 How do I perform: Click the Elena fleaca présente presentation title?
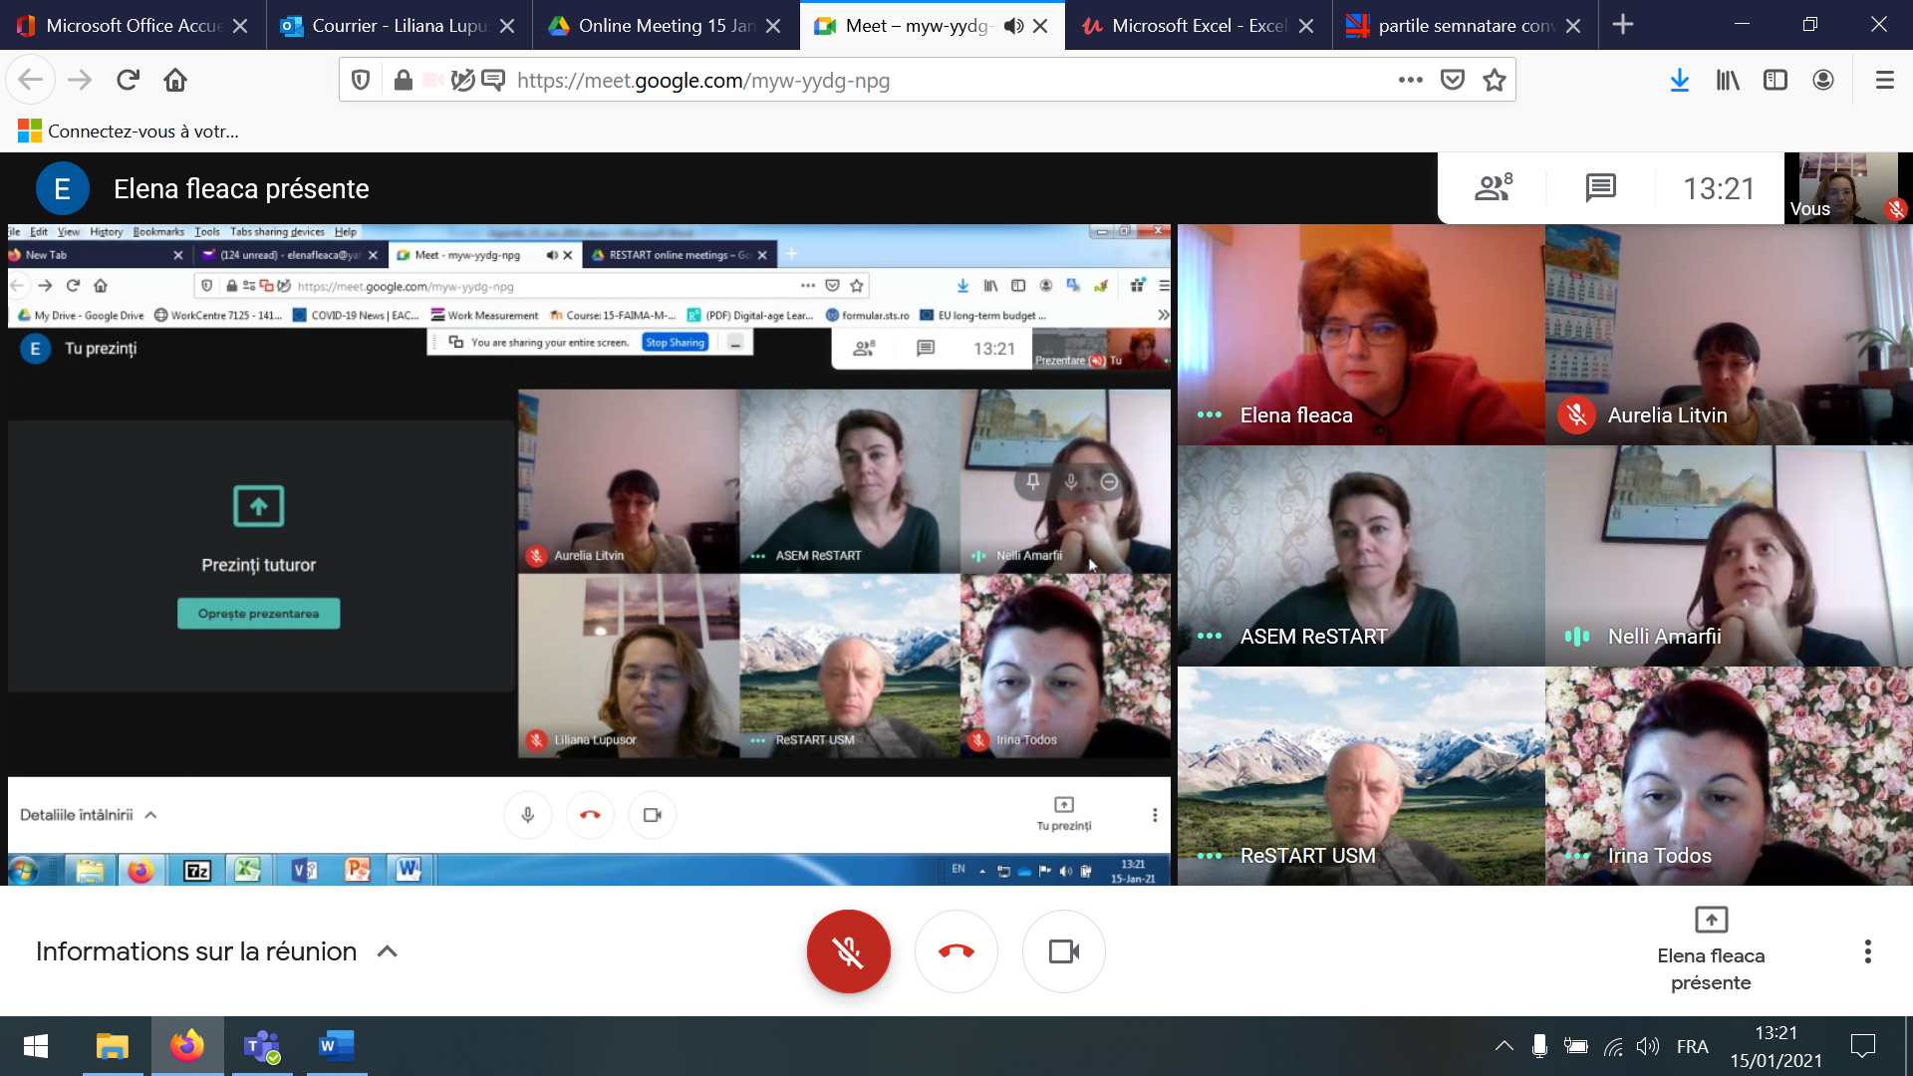click(x=241, y=188)
